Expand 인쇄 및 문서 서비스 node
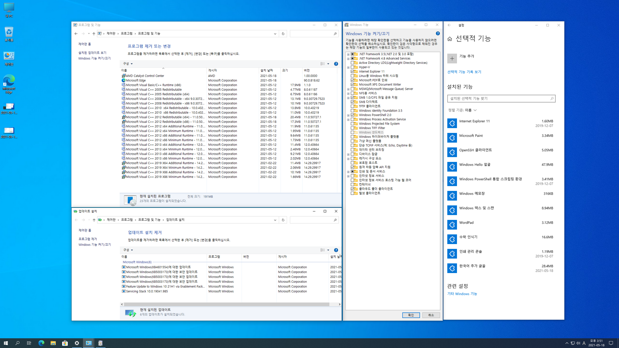The image size is (619, 348). point(348,172)
